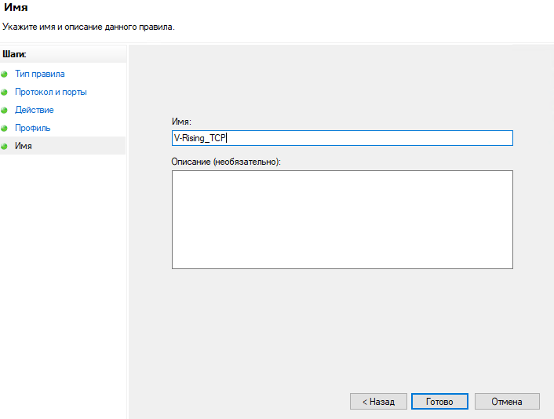Viewport: 554px width, 419px height.
Task: Cancel the rule via "Отмена"
Action: pos(506,401)
